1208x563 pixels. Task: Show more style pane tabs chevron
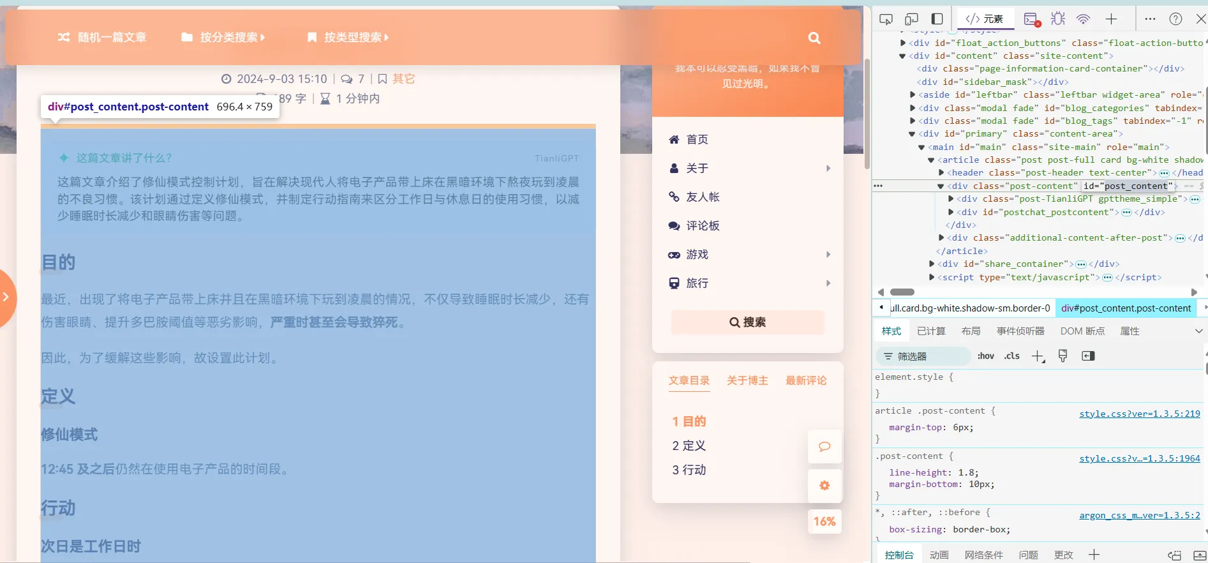coord(1198,331)
